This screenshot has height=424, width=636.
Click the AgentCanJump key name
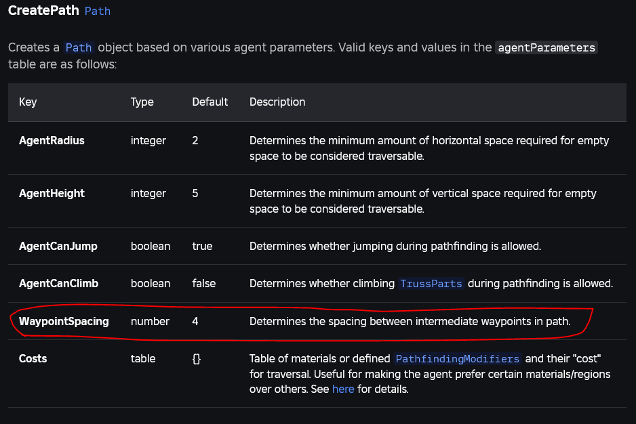[x=58, y=247]
